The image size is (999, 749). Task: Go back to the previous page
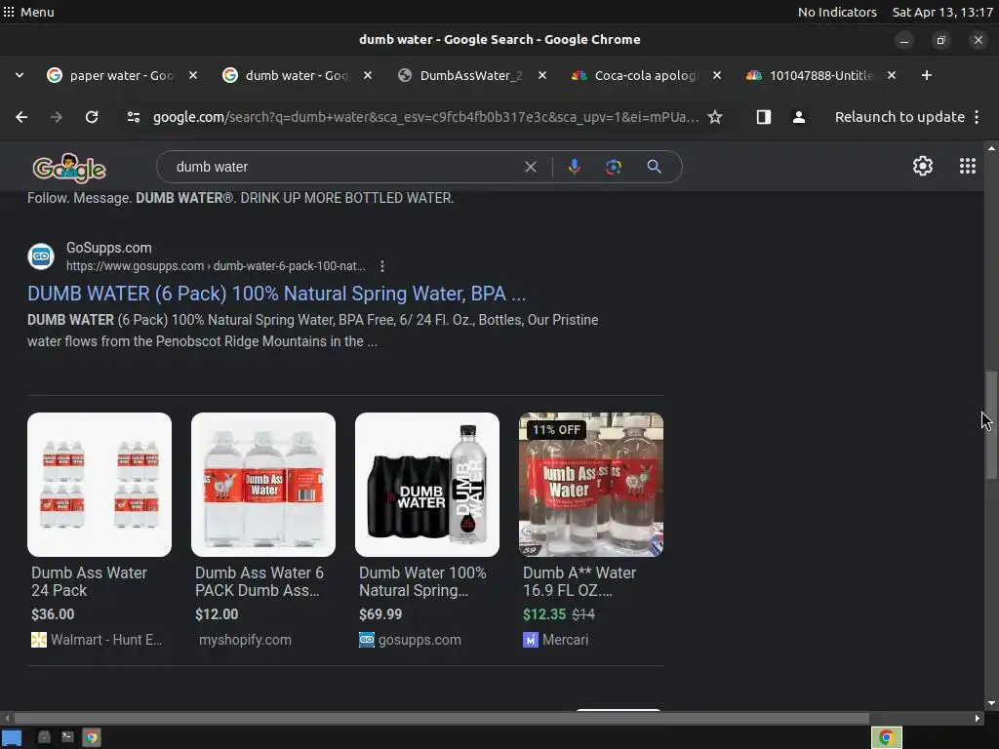click(21, 117)
